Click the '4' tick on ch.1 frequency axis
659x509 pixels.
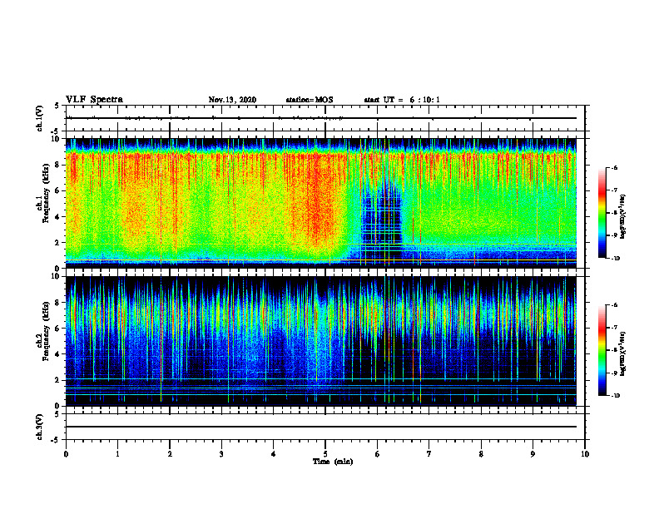(57, 217)
